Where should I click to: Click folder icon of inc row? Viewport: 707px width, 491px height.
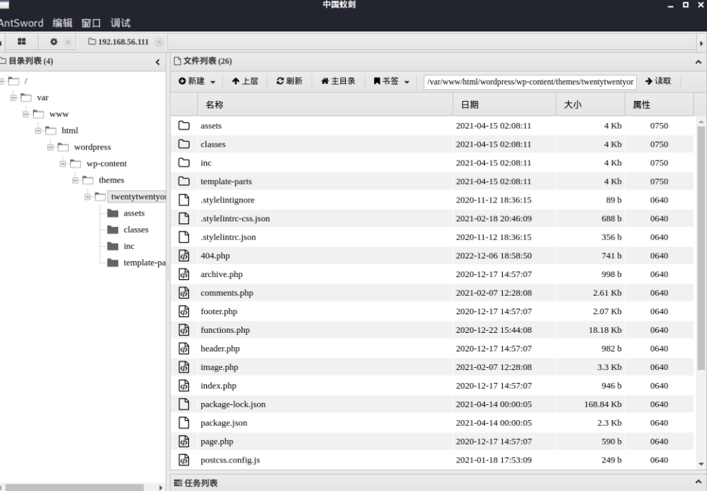184,162
